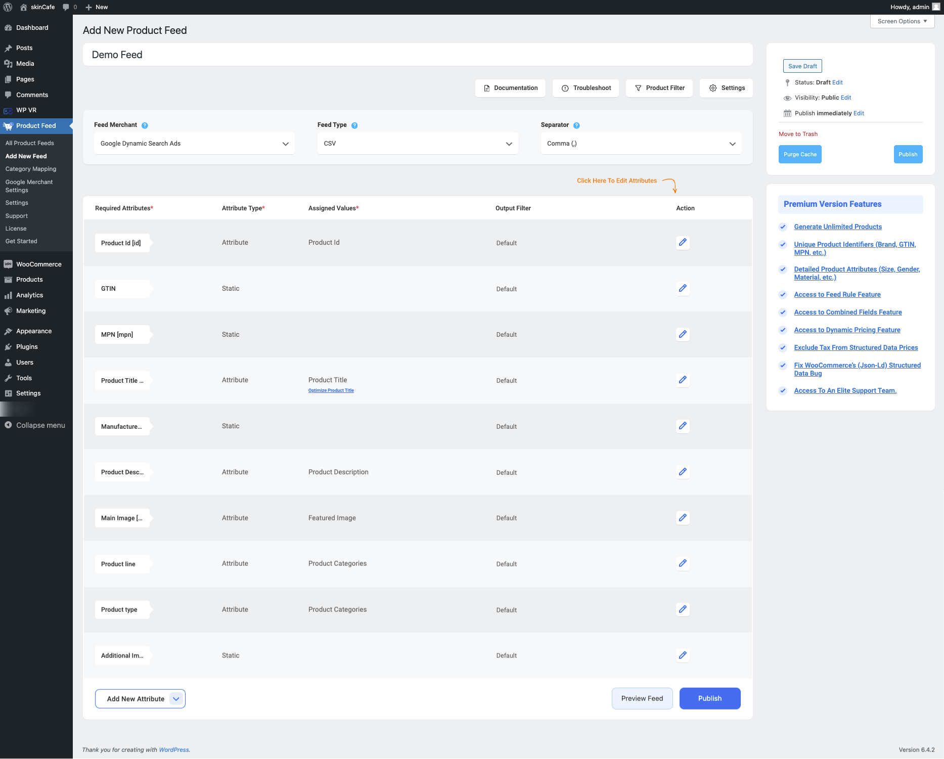Click Preview Feed button
Viewport: 944px width, 759px height.
(642, 698)
